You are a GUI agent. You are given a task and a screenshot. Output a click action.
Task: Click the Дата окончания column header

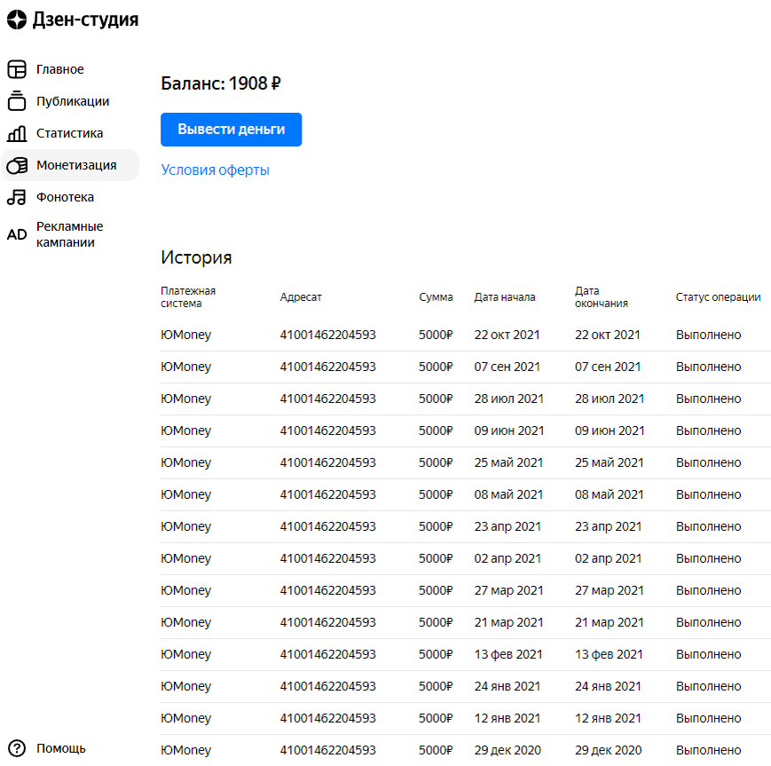pos(602,297)
